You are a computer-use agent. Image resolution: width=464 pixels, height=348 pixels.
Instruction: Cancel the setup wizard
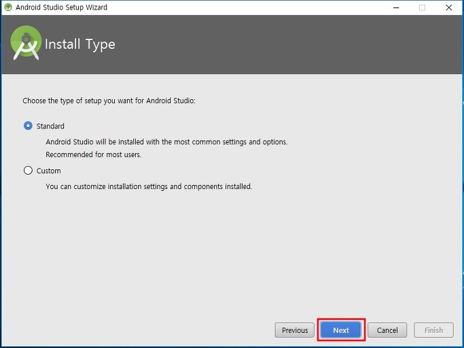pyautogui.click(x=387, y=330)
